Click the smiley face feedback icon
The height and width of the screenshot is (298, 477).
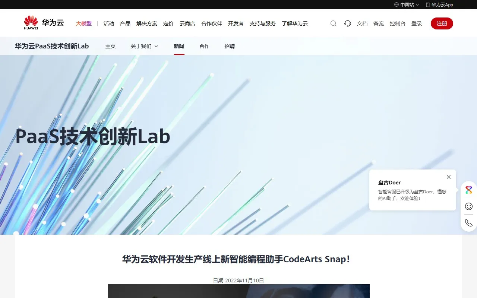(x=469, y=206)
